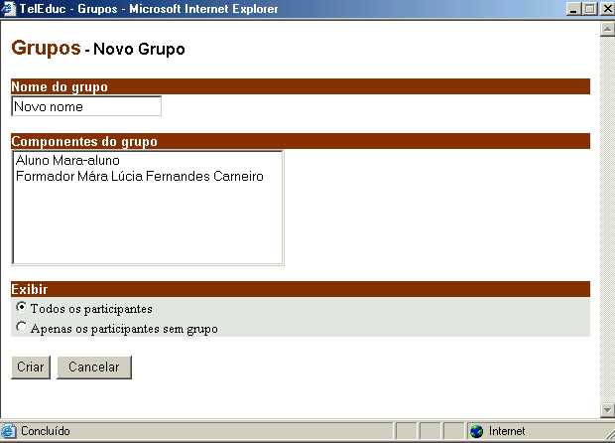Click the Internet zone globe icon

(476, 431)
